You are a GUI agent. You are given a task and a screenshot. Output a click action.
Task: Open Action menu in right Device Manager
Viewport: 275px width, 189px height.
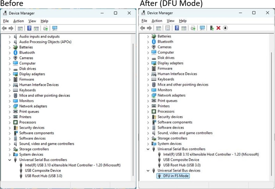click(x=157, y=21)
